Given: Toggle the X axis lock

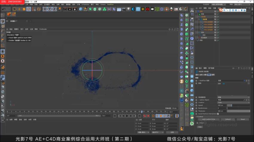Looking at the screenshot, I should (45, 9).
